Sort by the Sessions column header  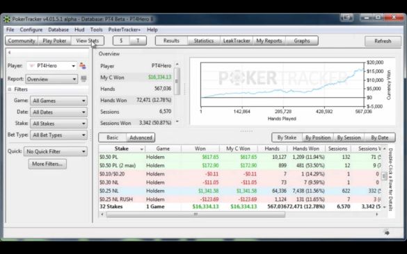coord(337,149)
